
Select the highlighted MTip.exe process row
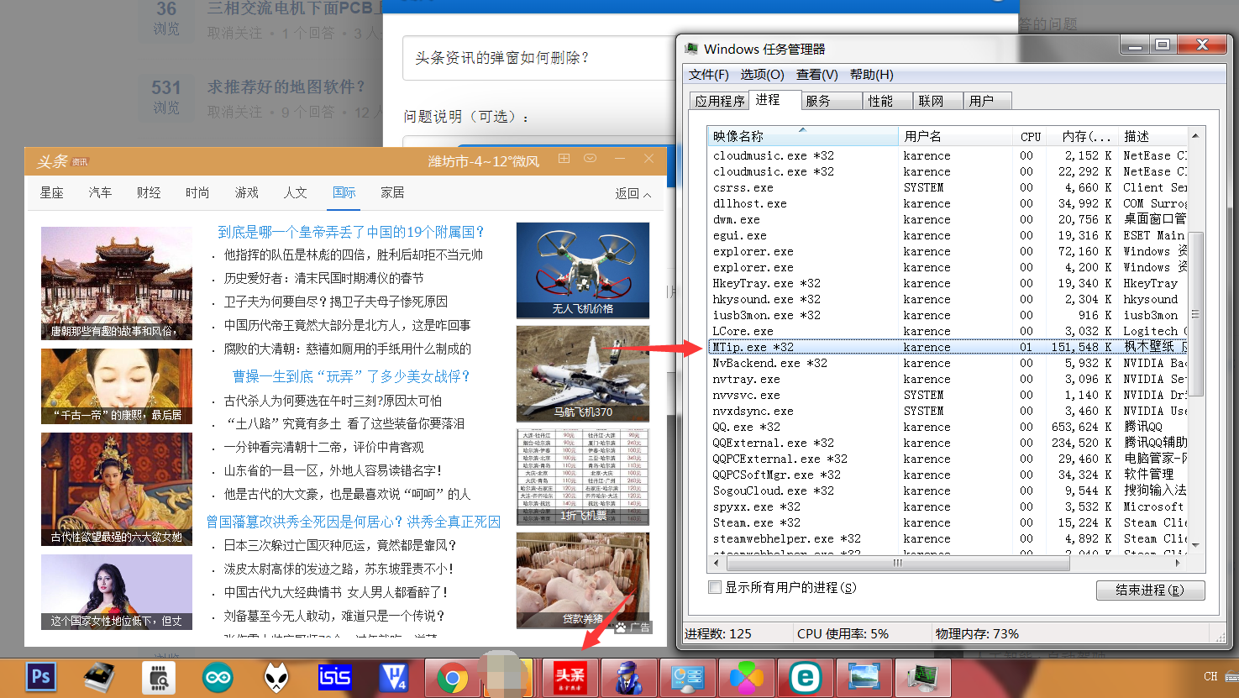(840, 347)
